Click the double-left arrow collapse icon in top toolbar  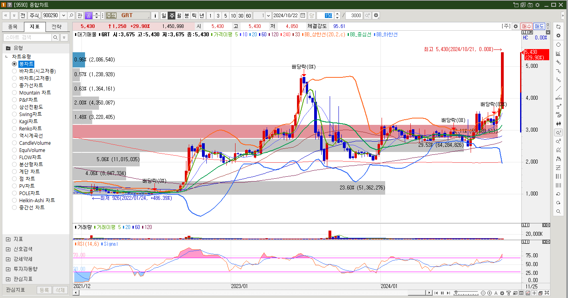coord(6,16)
